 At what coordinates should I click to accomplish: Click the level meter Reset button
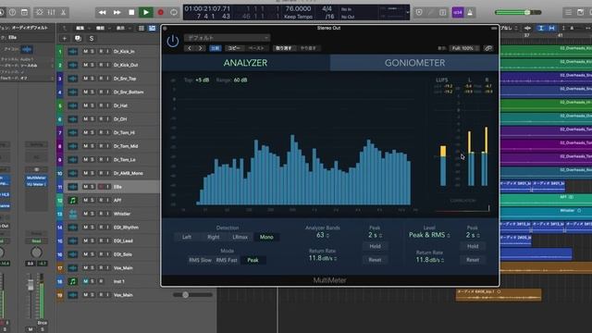coord(473,260)
